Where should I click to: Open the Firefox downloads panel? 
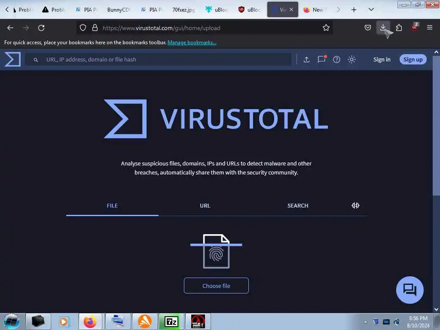tap(383, 27)
